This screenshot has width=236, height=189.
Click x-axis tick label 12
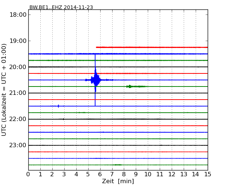[172, 174]
